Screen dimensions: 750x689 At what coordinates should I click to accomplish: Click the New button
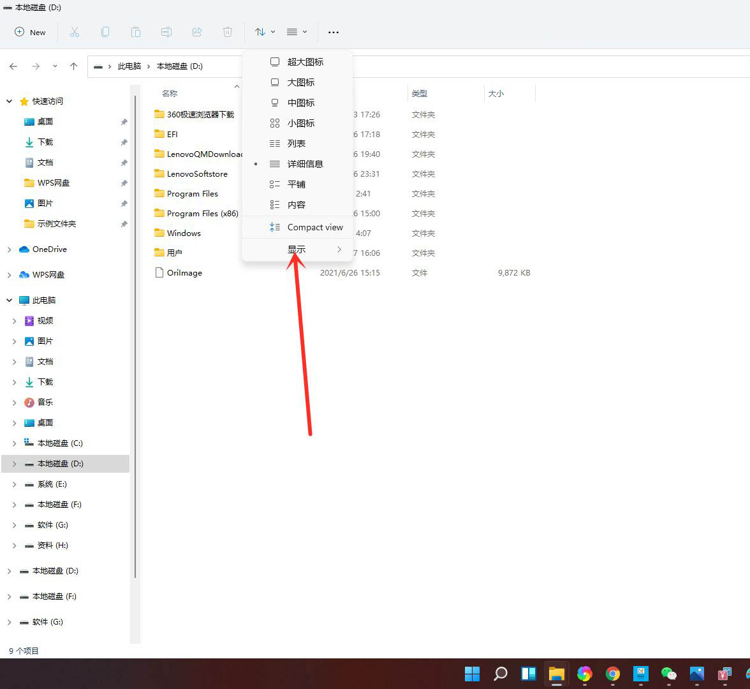click(x=30, y=32)
